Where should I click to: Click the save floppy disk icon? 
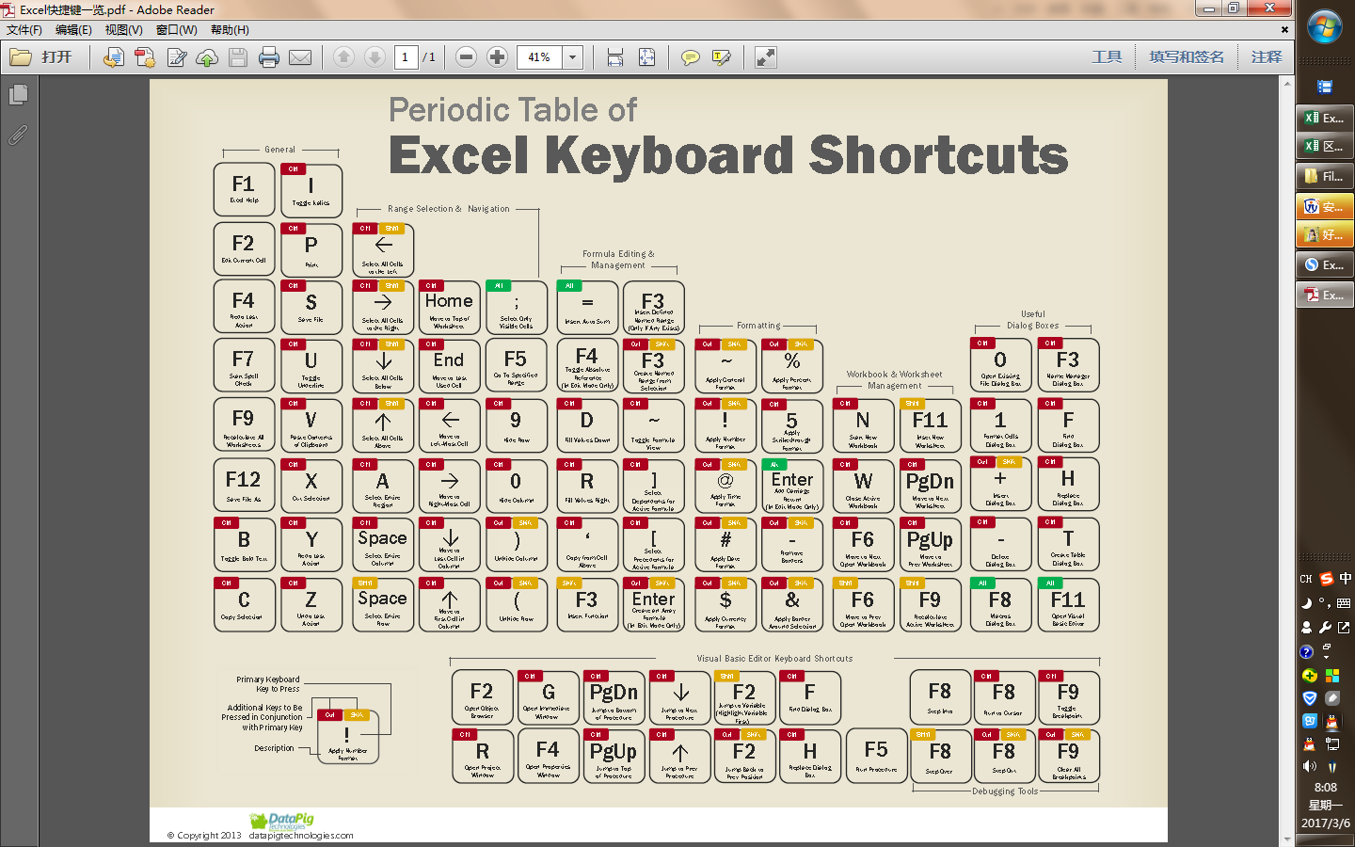pos(238,57)
